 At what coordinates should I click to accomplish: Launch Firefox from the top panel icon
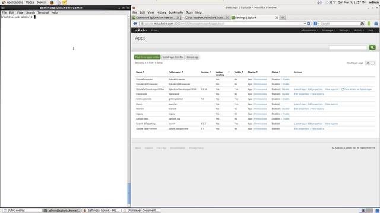tap(52, 2)
